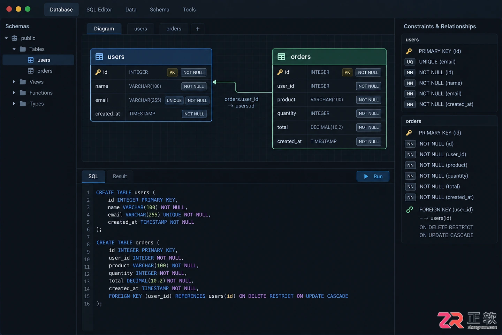This screenshot has width=502, height=335.
Task: Click the primary key icon under orders constraints
Action: 409,133
